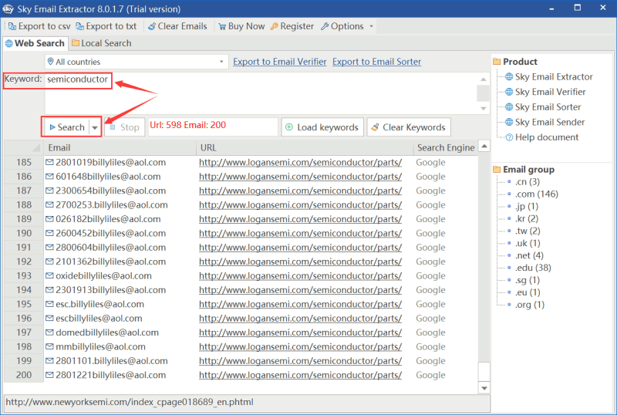Click the Search button
The width and height of the screenshot is (617, 415).
coord(67,127)
